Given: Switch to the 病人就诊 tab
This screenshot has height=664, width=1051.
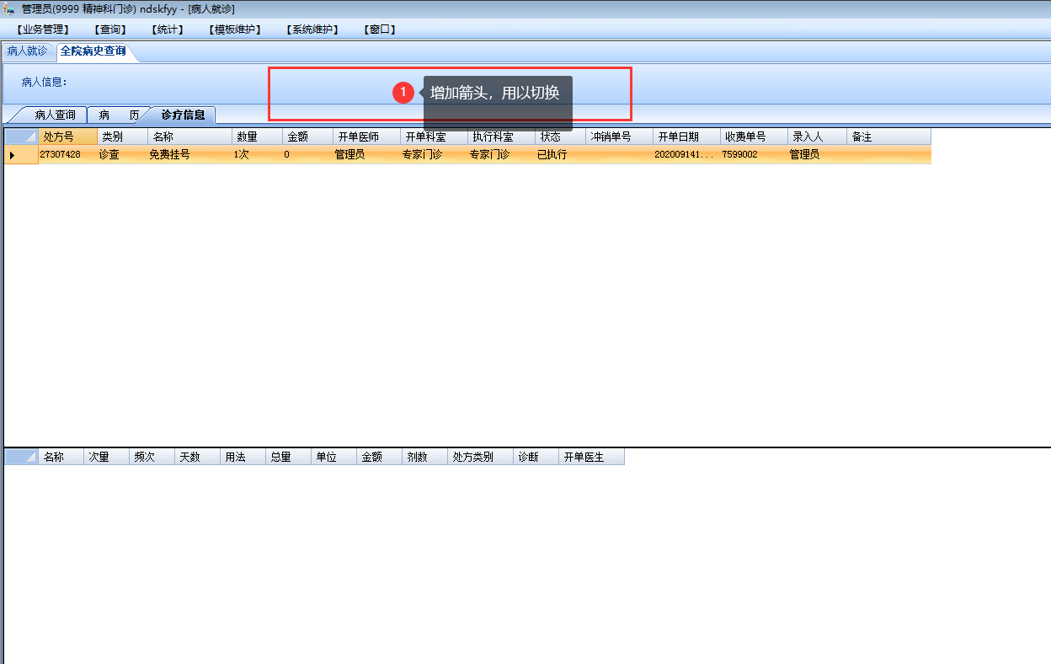Looking at the screenshot, I should pyautogui.click(x=28, y=51).
